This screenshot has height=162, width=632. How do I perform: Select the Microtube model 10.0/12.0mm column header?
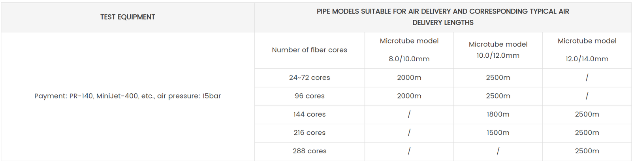coord(498,50)
